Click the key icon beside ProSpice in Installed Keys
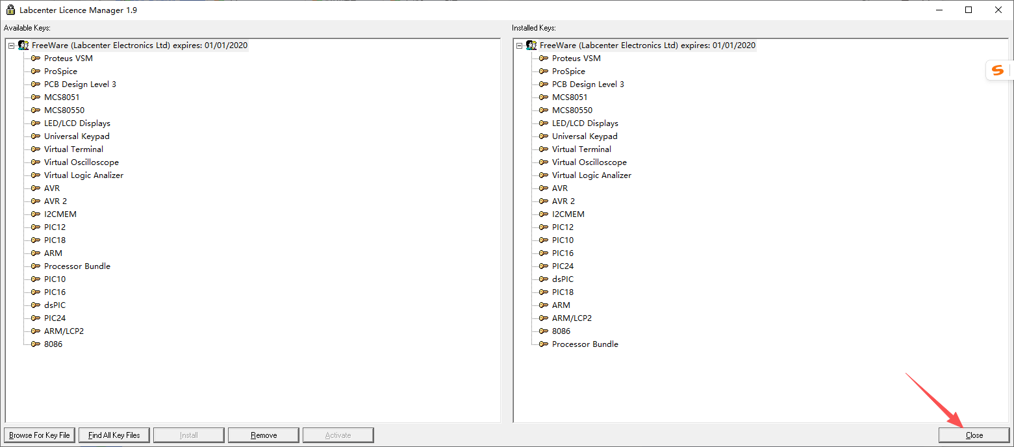 tap(544, 71)
